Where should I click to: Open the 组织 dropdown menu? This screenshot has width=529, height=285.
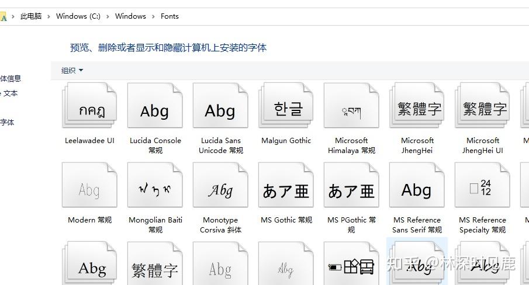coord(72,71)
